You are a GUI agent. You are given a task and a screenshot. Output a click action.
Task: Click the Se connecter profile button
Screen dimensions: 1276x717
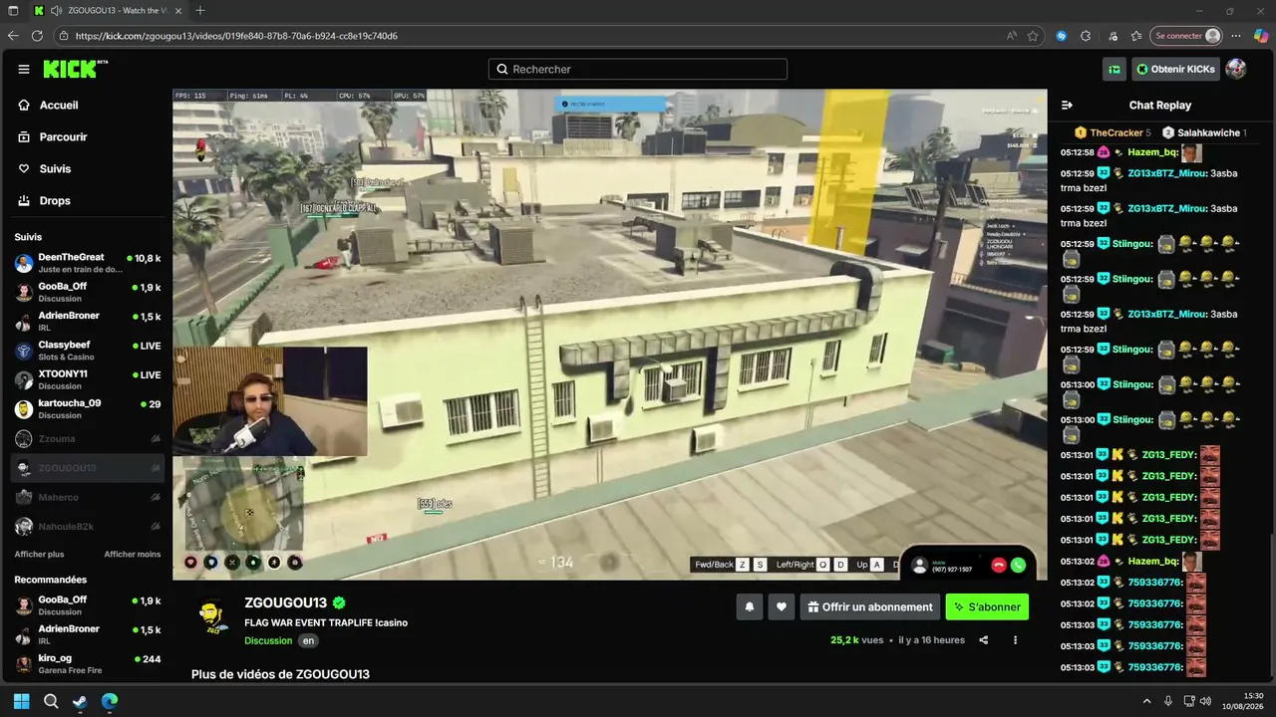click(1186, 36)
